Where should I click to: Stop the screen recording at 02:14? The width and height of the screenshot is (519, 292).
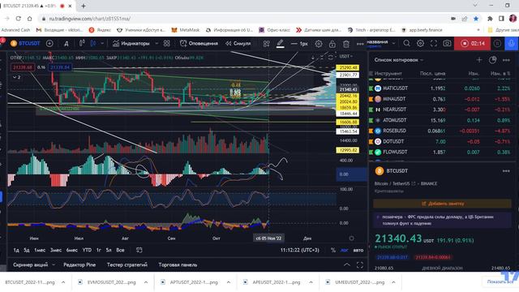[x=472, y=43]
